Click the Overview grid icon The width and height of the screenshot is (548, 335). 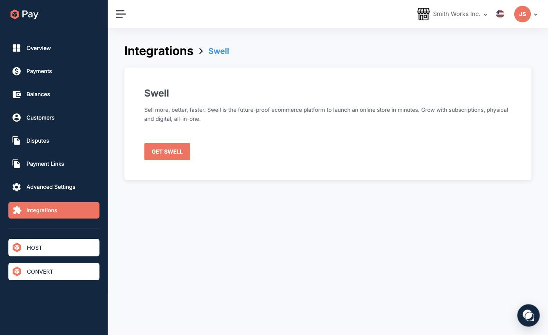[x=16, y=48]
